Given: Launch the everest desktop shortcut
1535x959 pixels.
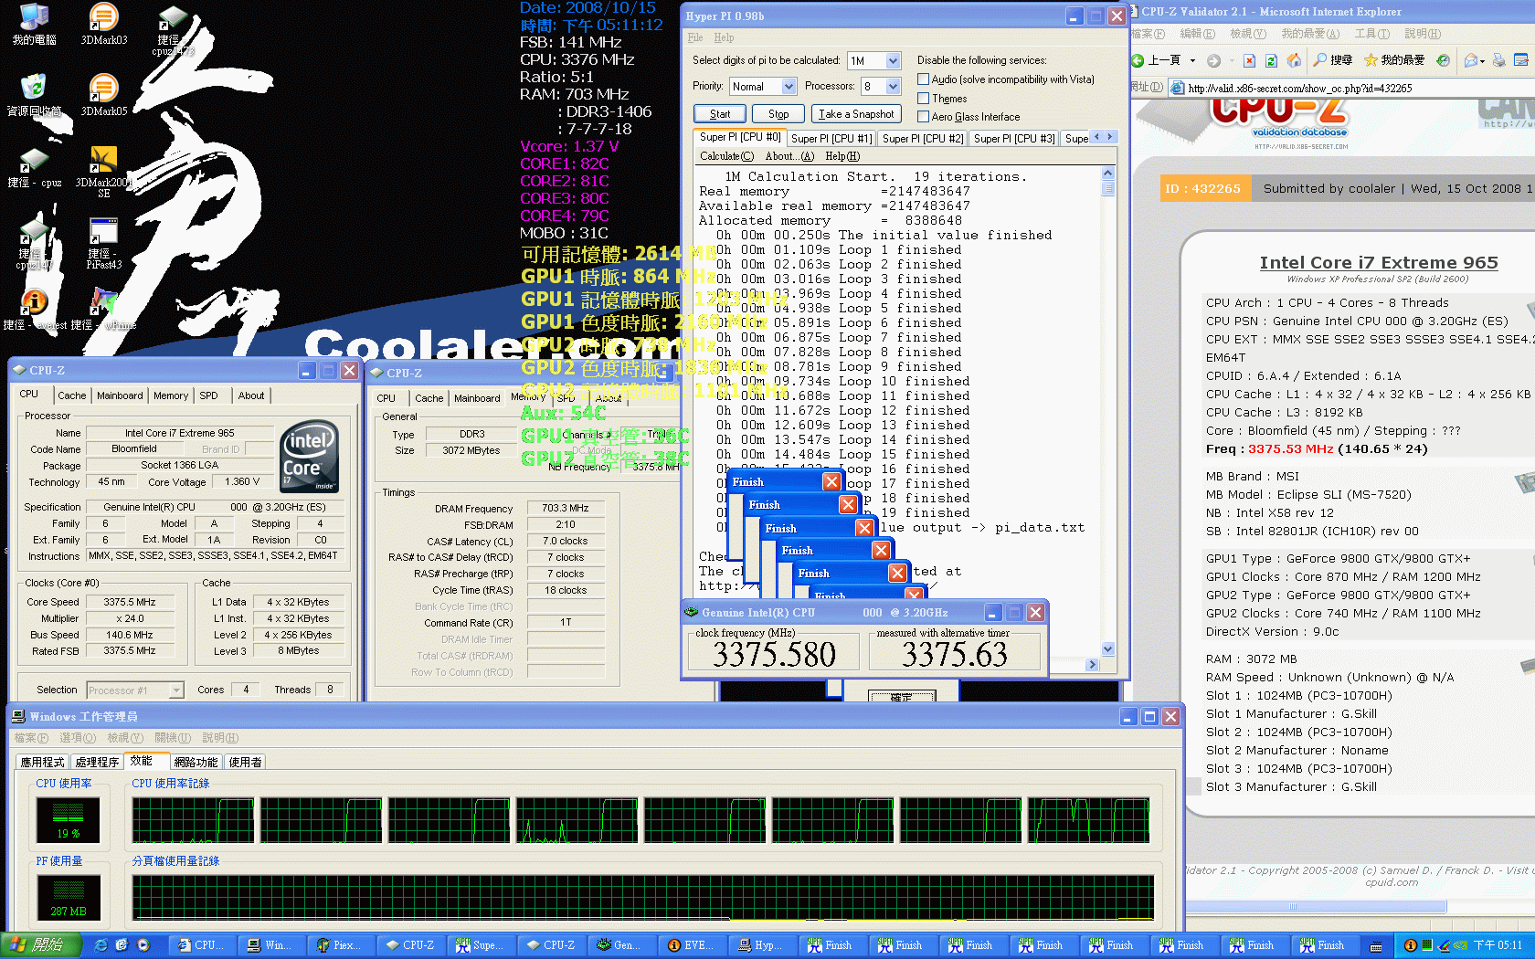Looking at the screenshot, I should (x=34, y=311).
